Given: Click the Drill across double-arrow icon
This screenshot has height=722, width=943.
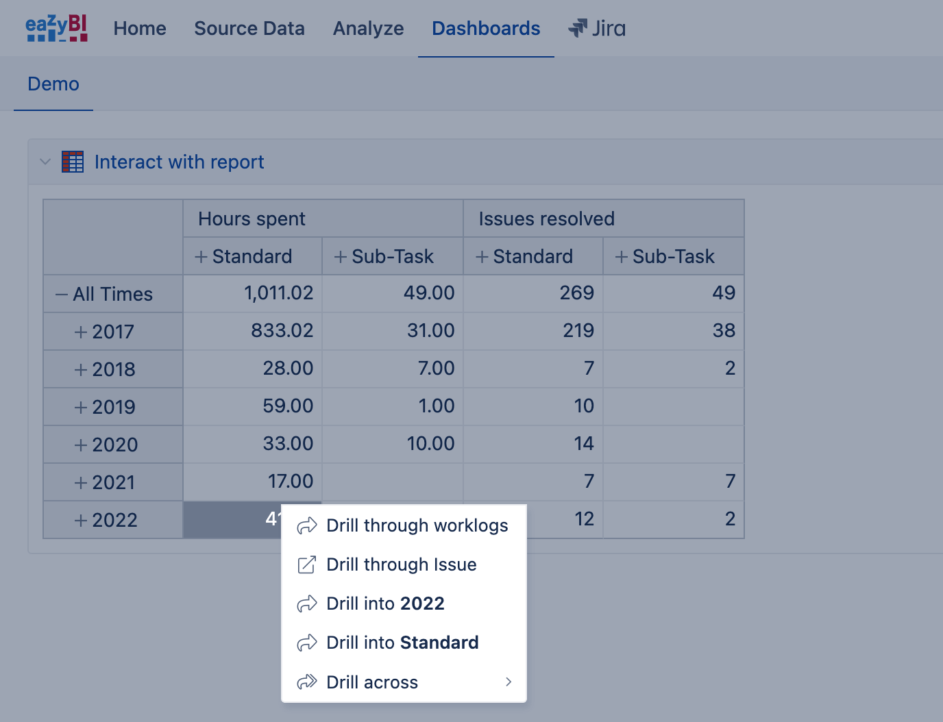Looking at the screenshot, I should [307, 682].
